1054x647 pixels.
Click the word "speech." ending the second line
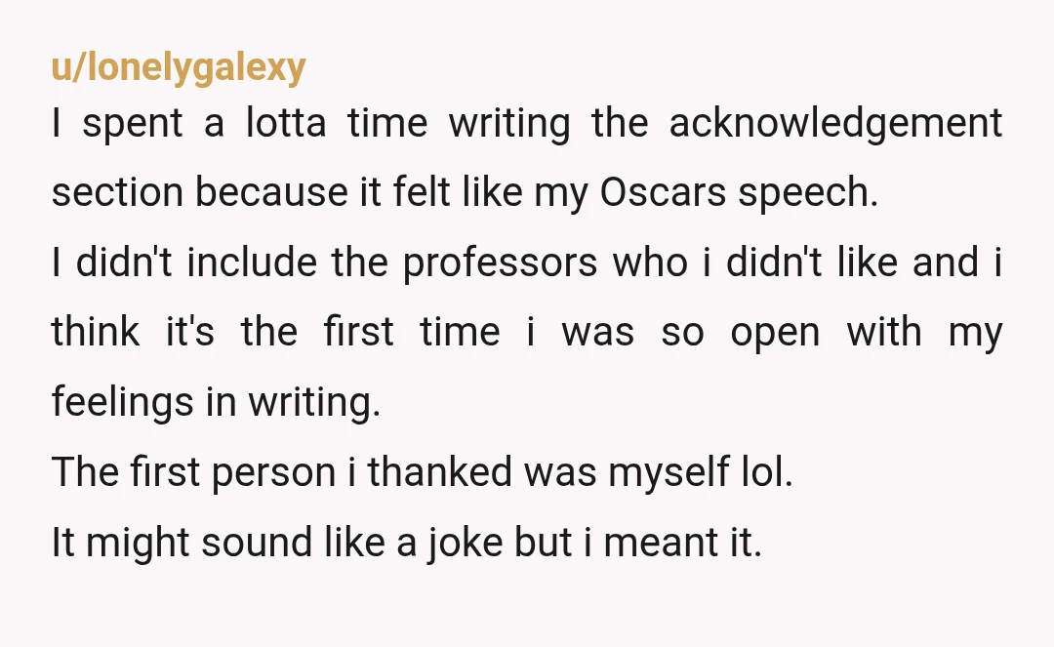[x=808, y=194]
